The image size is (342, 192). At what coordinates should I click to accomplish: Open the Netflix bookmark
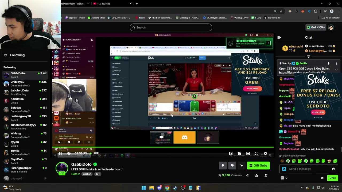tap(140, 18)
